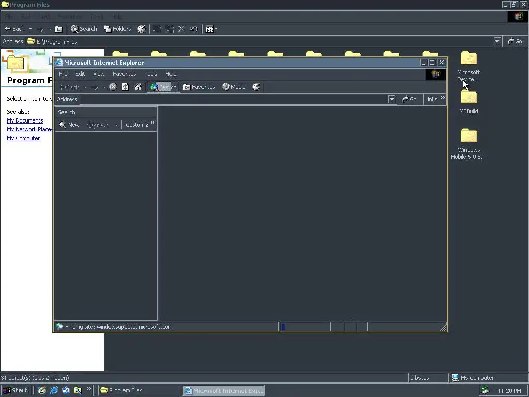Open the My Network Places link
This screenshot has width=529, height=397.
pos(29,129)
